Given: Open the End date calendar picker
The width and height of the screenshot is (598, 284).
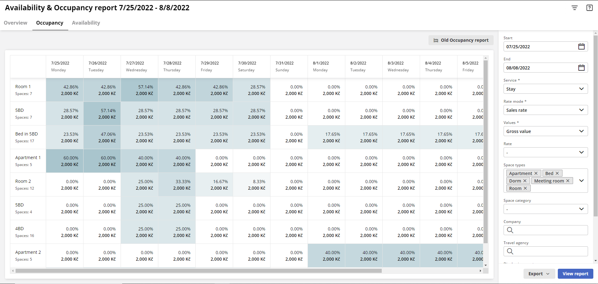Looking at the screenshot, I should (581, 68).
